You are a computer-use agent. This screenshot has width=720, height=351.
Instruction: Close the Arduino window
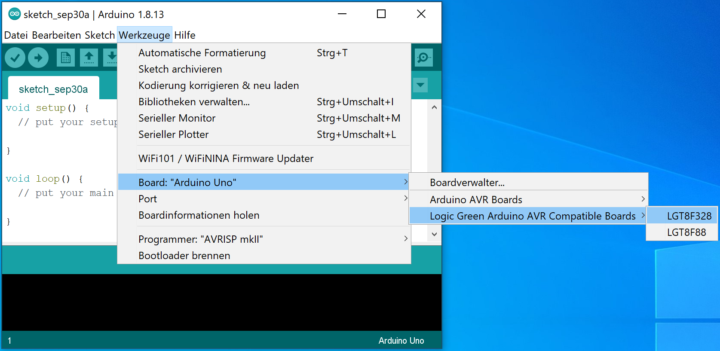[421, 14]
